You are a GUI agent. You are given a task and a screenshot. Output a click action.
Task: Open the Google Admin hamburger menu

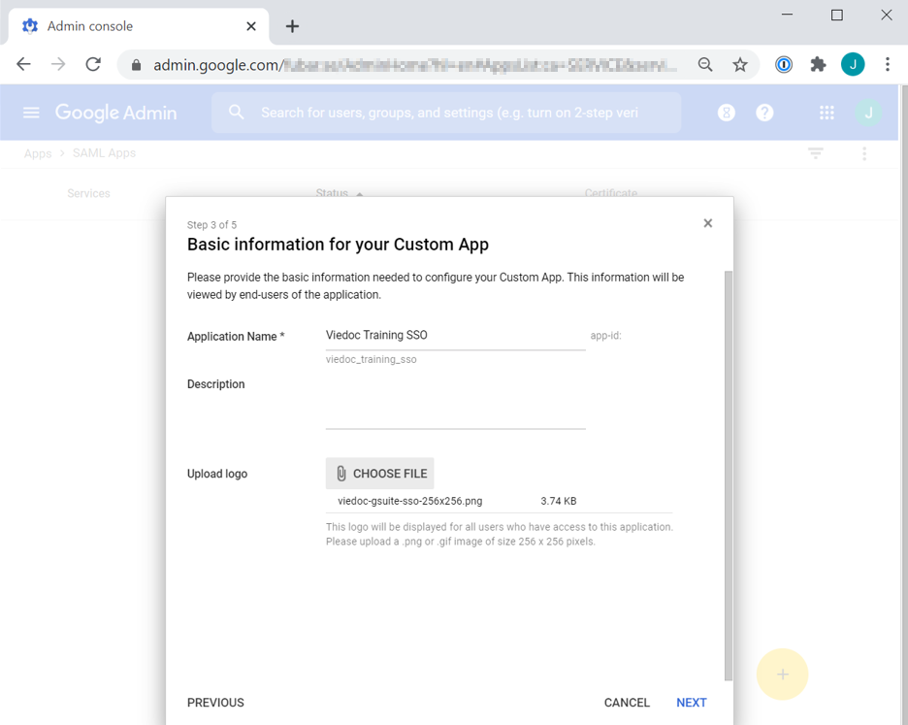click(x=31, y=113)
